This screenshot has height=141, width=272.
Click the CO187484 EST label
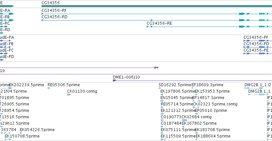(171, 123)
